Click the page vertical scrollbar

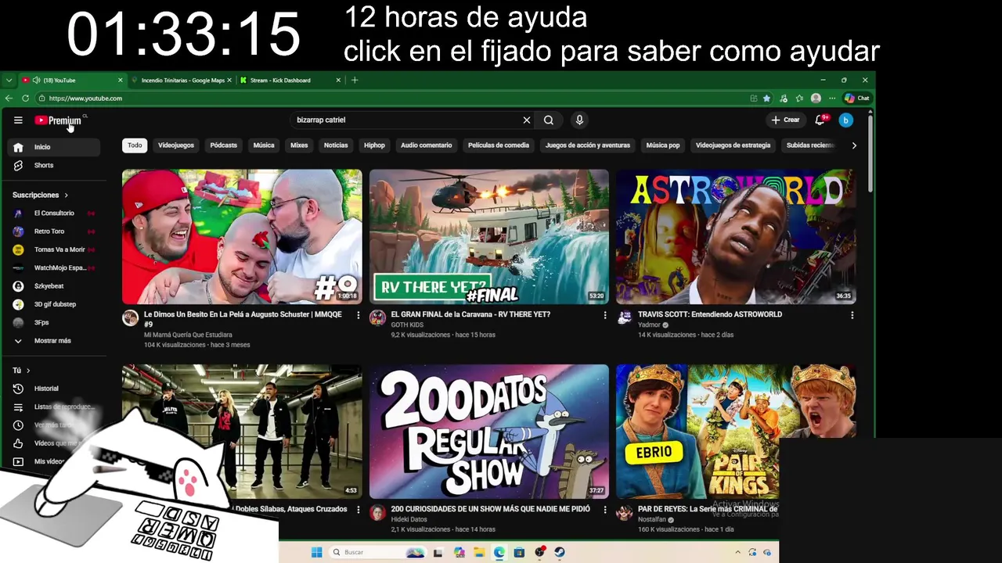tap(870, 152)
